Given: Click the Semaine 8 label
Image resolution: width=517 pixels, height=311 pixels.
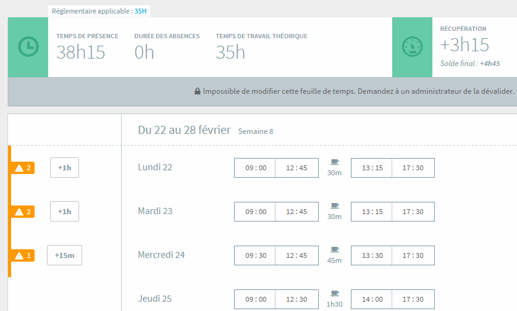Looking at the screenshot, I should point(256,131).
